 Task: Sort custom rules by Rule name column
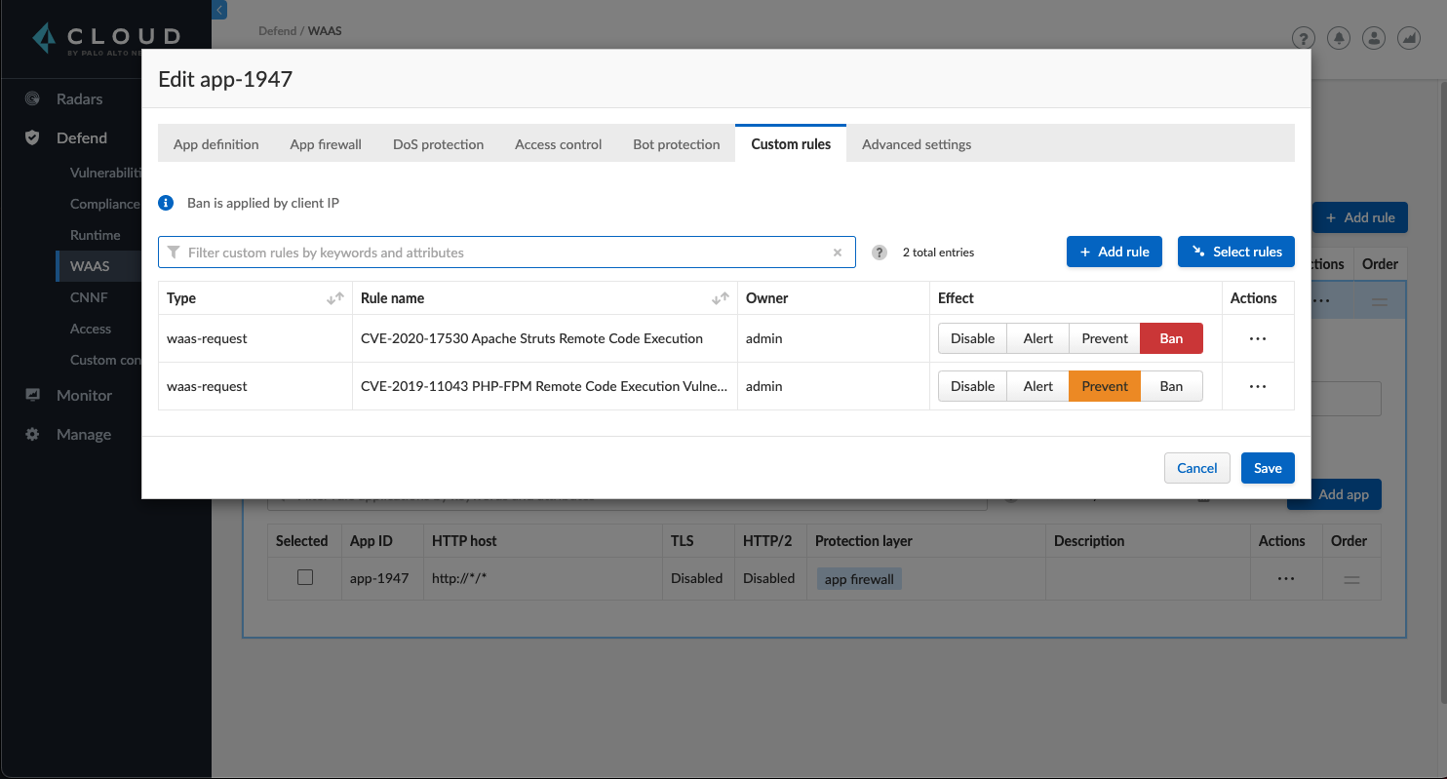pos(722,298)
